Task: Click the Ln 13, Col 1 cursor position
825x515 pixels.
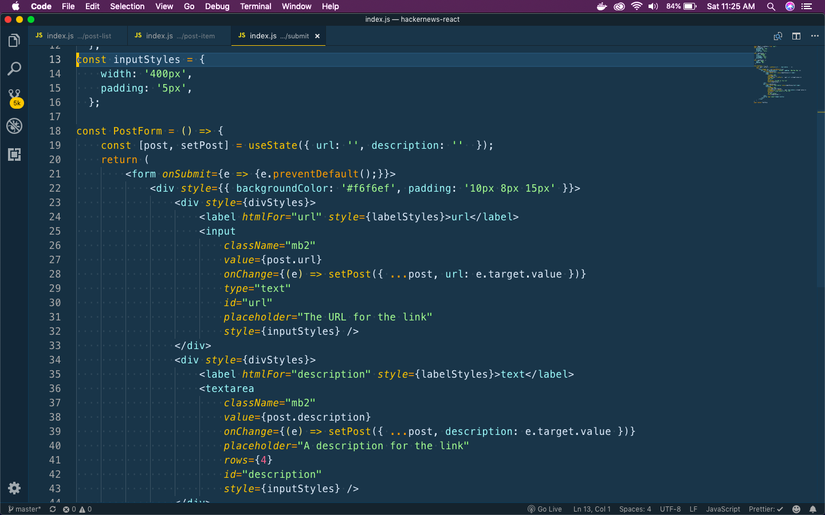Action: (x=592, y=509)
